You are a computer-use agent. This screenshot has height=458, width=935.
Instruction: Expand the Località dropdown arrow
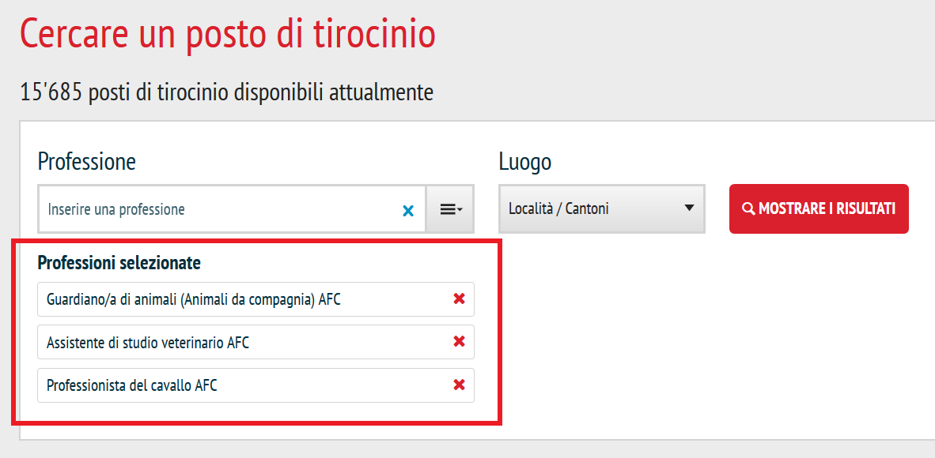point(689,208)
